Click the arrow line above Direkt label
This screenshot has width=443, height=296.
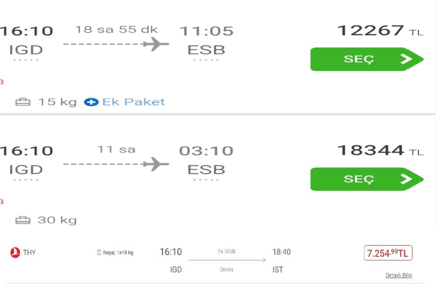click(227, 260)
